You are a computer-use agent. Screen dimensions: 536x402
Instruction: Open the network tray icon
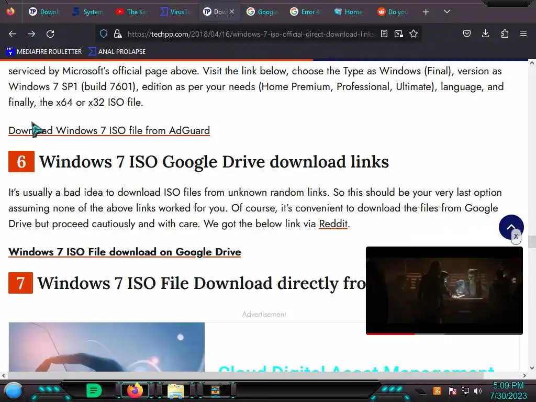[465, 390]
